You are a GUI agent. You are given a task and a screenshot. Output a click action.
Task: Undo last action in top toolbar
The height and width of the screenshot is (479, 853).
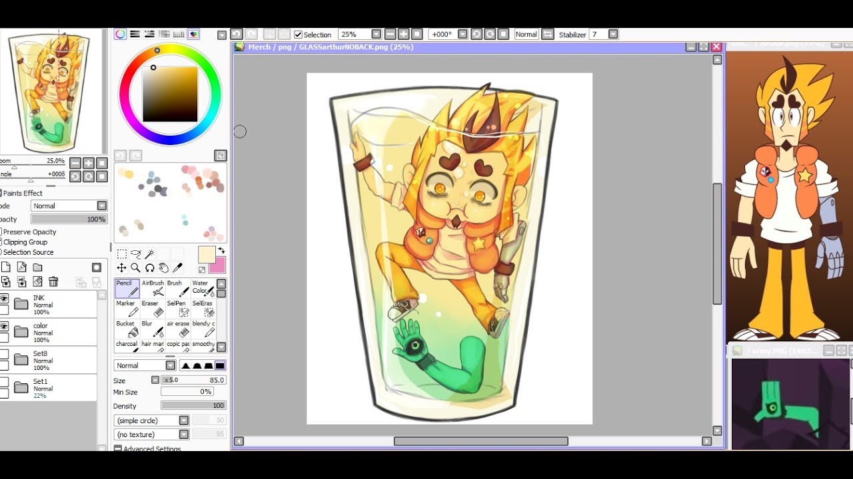pos(237,34)
